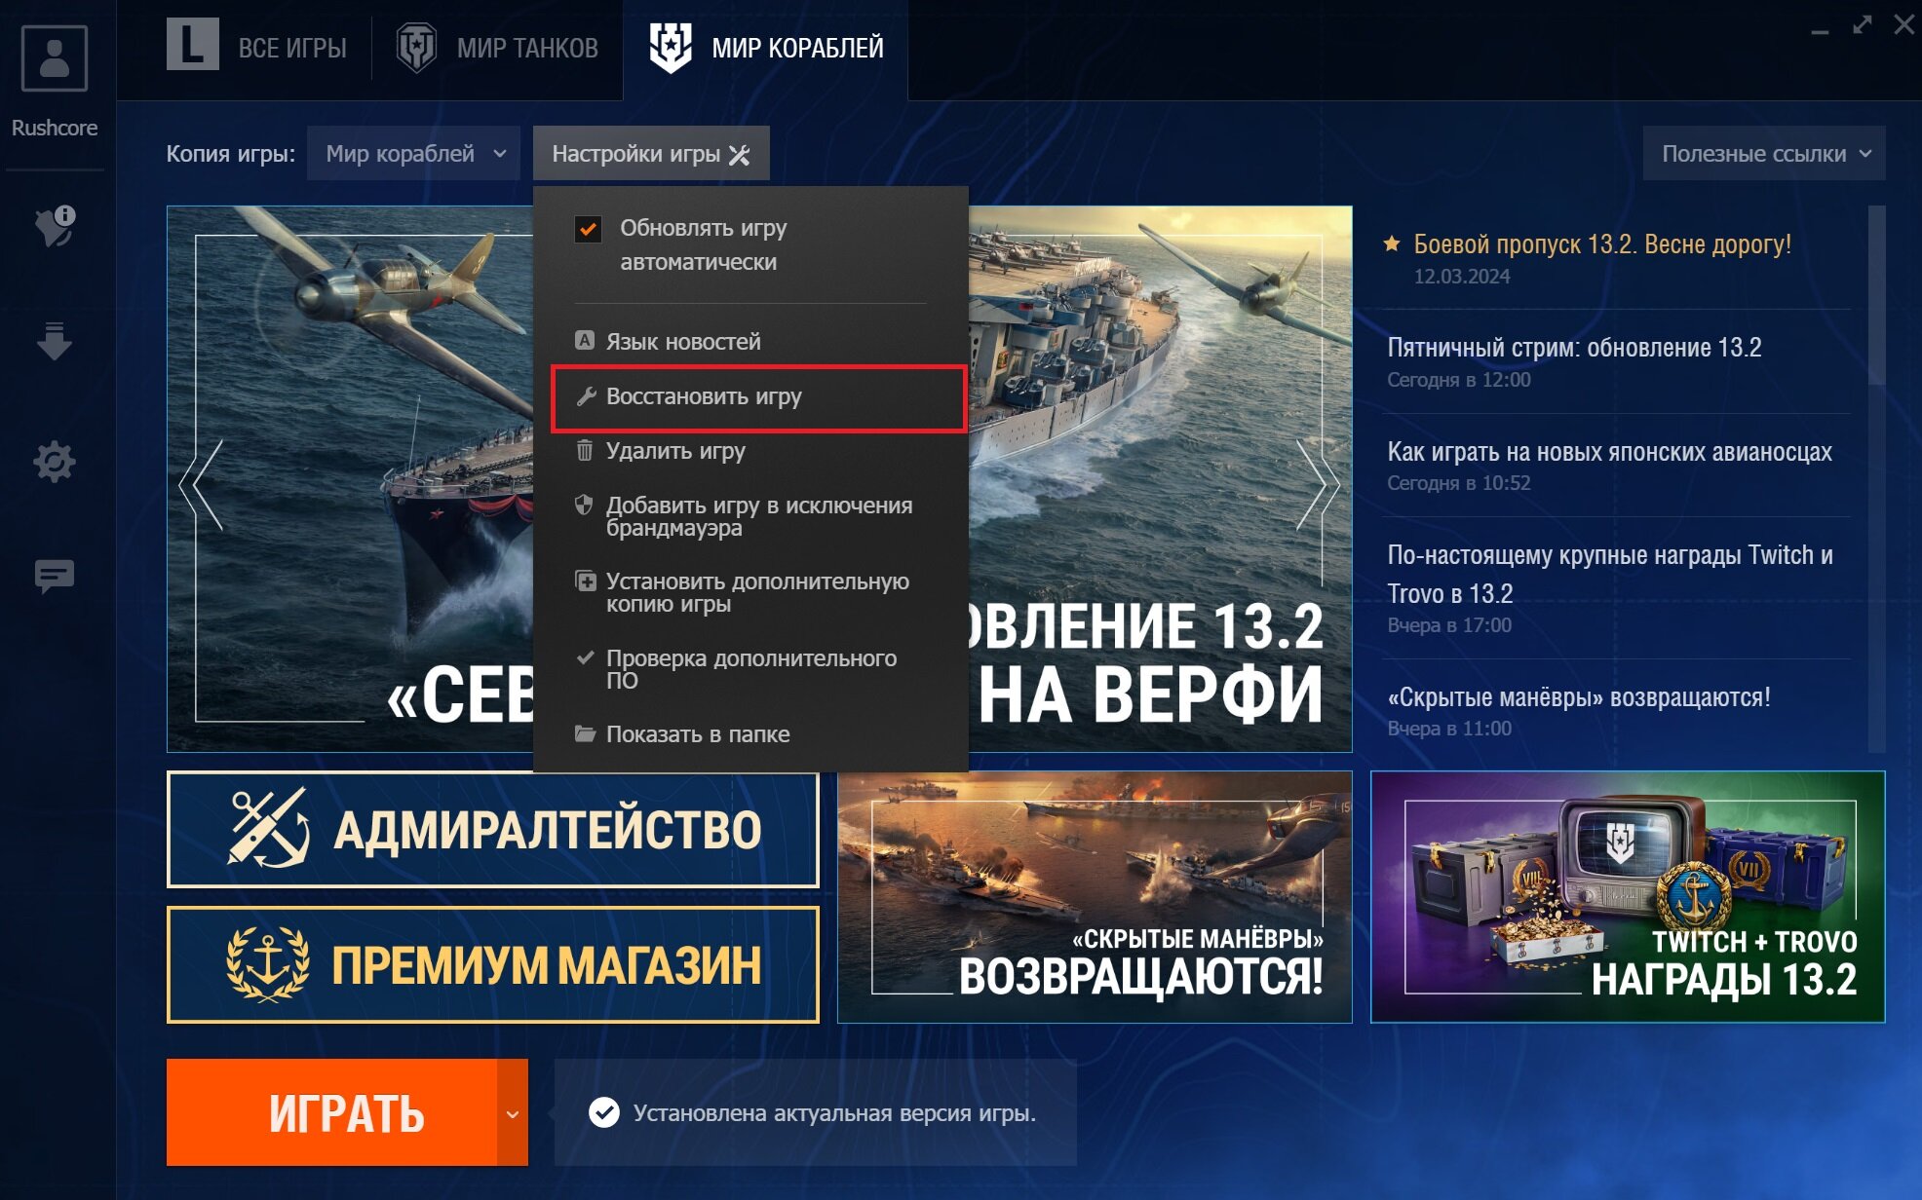Open the Премиум магазин banner button

tap(492, 965)
